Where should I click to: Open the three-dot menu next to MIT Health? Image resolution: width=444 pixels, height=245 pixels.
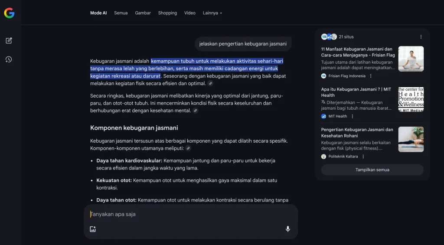[x=352, y=116]
